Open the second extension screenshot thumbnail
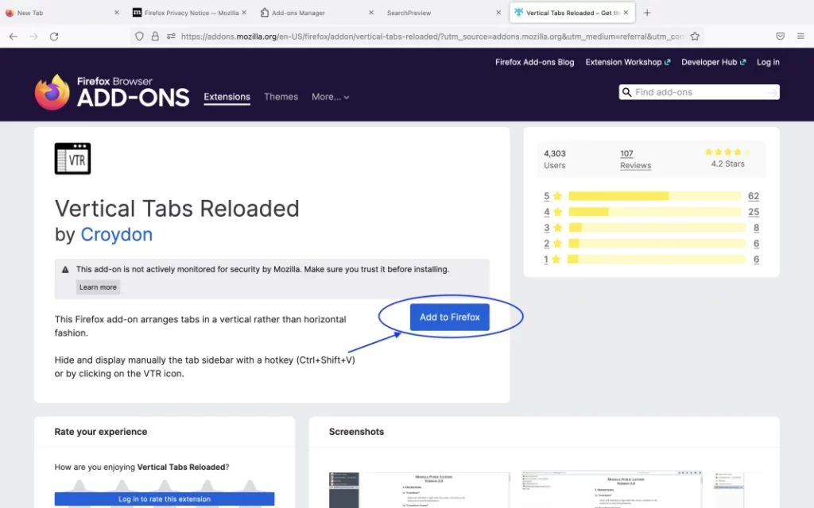Image resolution: width=814 pixels, height=508 pixels. coord(611,490)
